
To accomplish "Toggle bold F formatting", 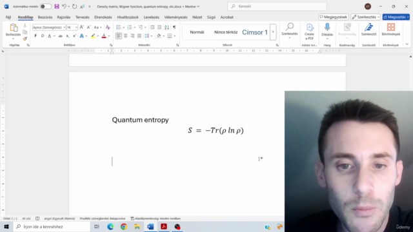I will coord(35,36).
